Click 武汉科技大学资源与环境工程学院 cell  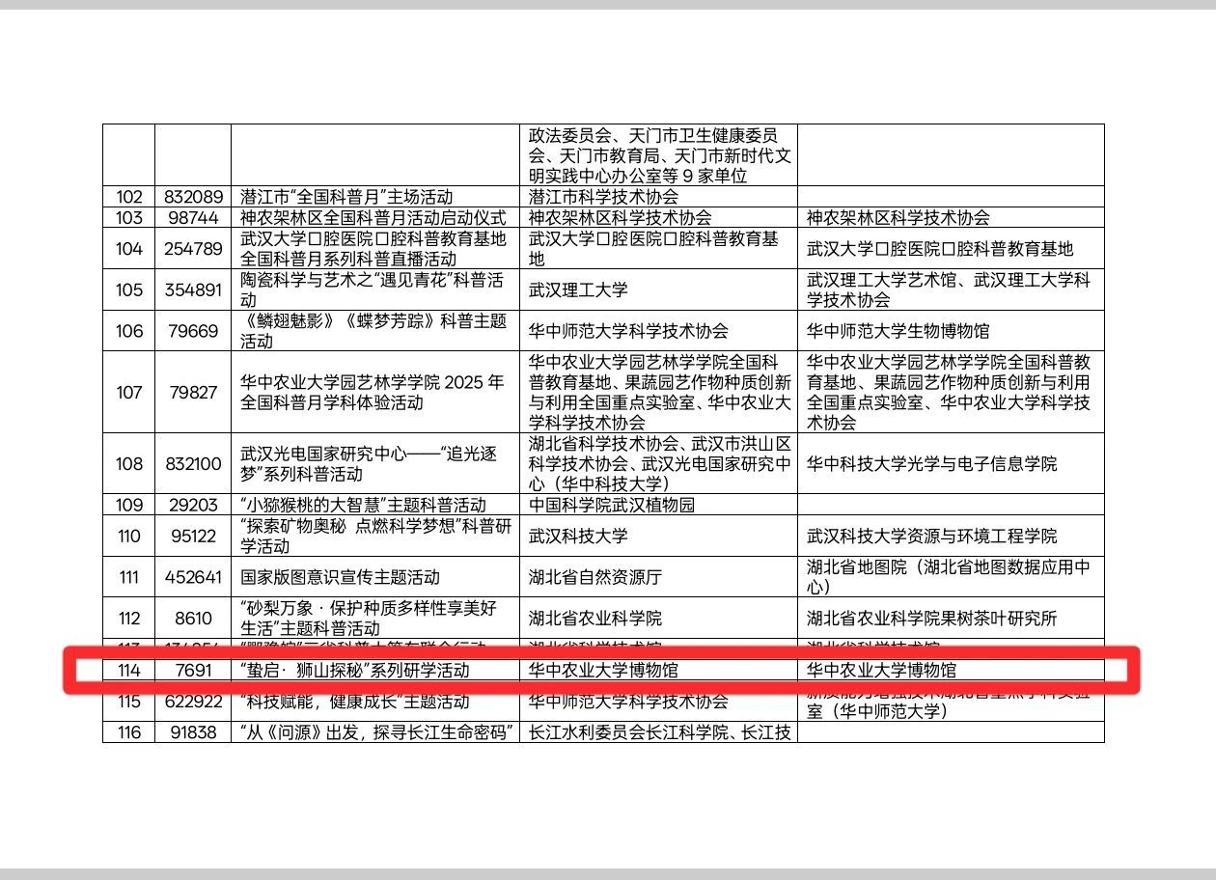[931, 536]
